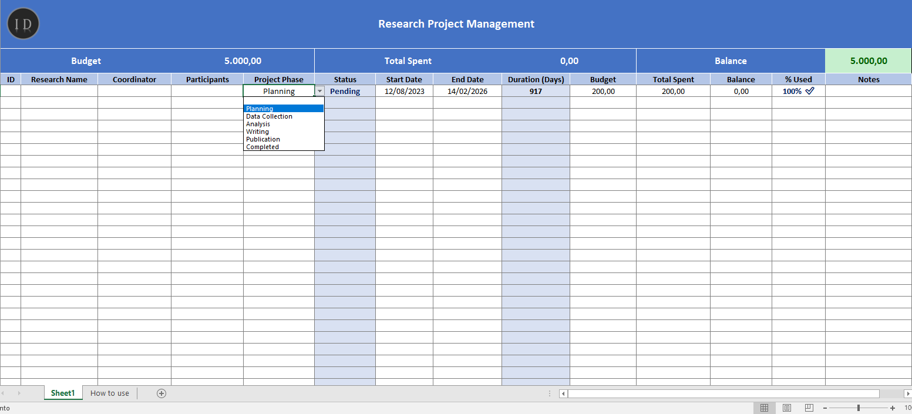912x414 pixels.
Task: Choose Writing in the phase list
Action: (x=284, y=132)
